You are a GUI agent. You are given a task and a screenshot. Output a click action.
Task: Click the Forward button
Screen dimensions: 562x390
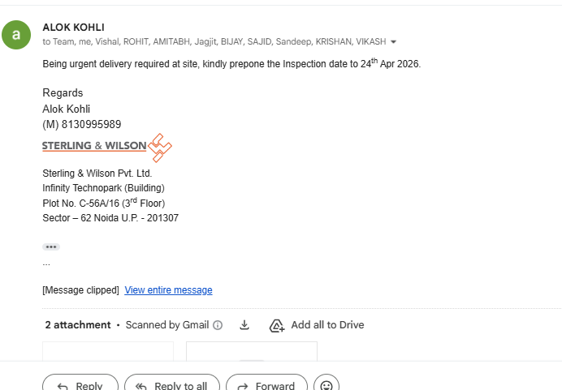(266, 382)
